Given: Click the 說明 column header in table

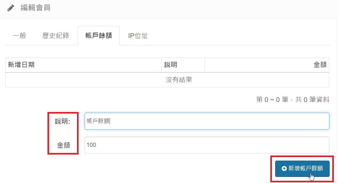Looking at the screenshot, I should pyautogui.click(x=171, y=65).
